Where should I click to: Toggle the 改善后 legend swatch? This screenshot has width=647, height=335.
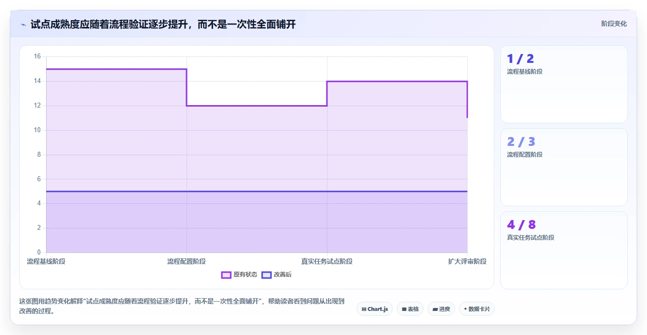267,275
